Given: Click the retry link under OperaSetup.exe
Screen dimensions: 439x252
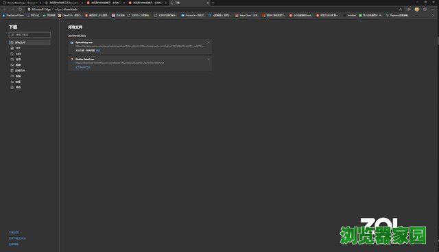Looking at the screenshot, I should [98, 51].
